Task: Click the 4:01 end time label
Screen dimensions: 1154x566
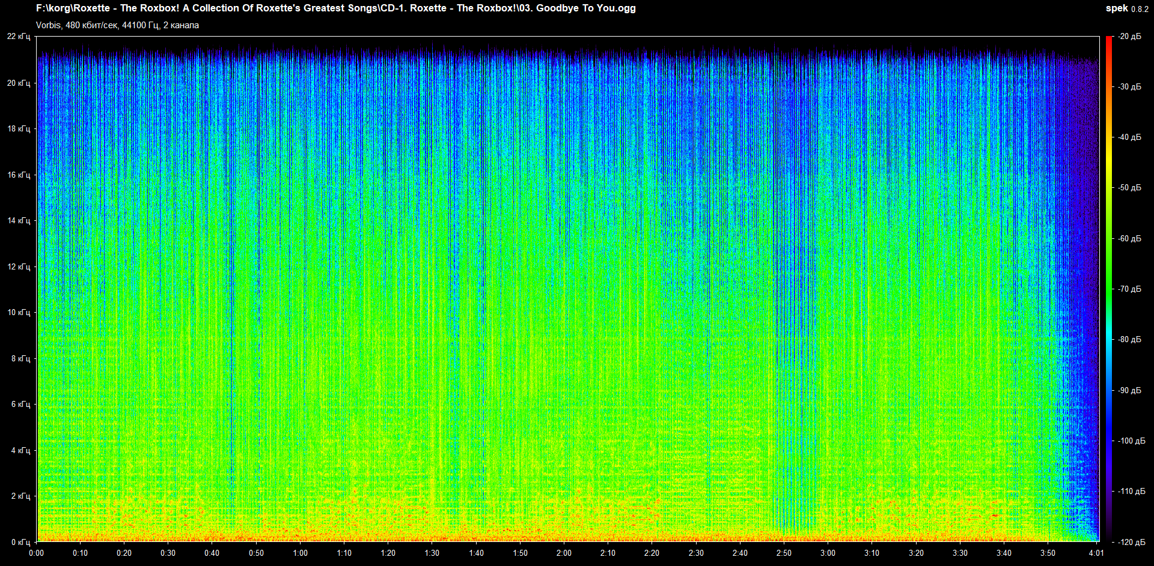Action: click(1096, 553)
